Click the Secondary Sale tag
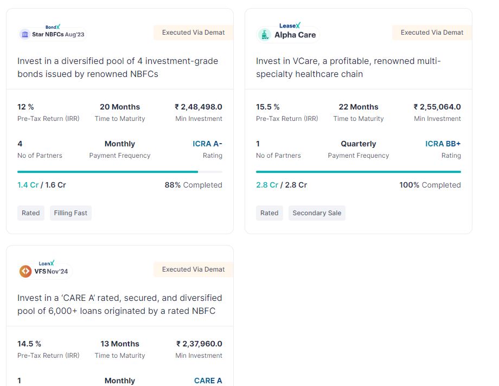This screenshot has width=499, height=386. point(317,213)
